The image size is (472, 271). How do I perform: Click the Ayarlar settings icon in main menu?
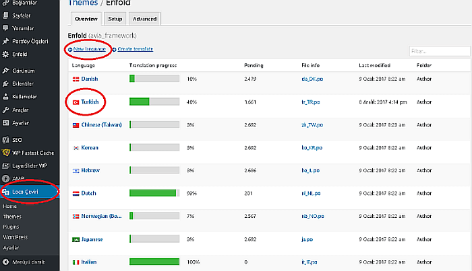pyautogui.click(x=5, y=123)
